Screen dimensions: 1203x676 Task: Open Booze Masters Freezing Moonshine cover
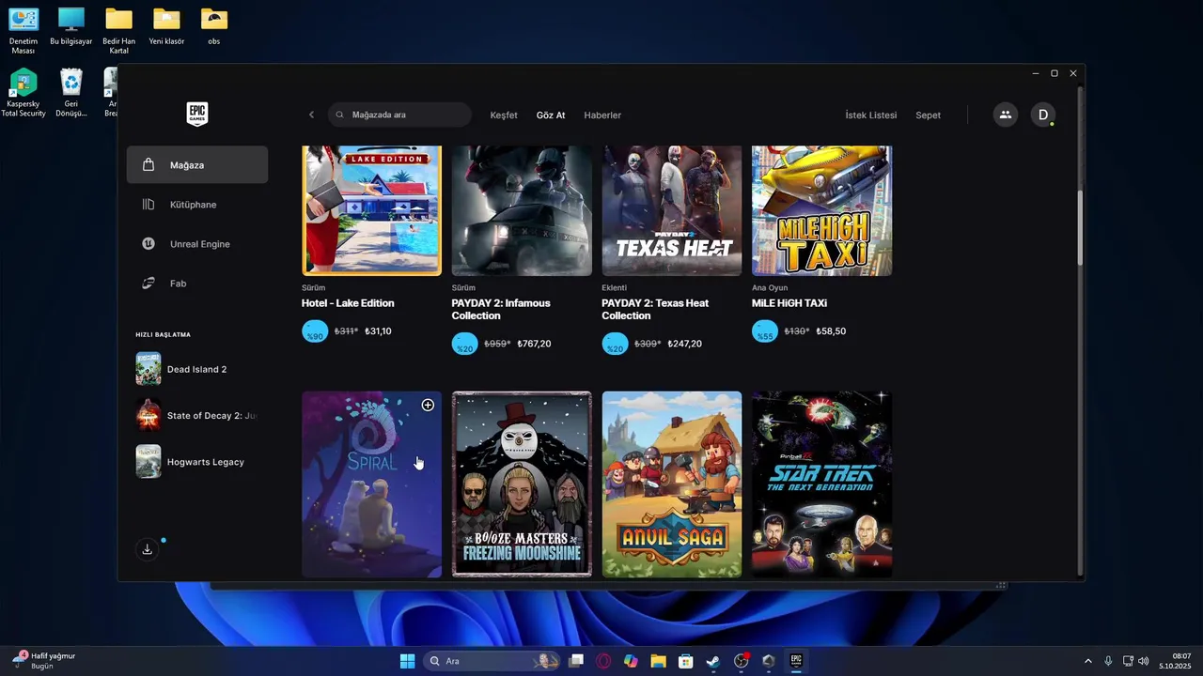[522, 484]
